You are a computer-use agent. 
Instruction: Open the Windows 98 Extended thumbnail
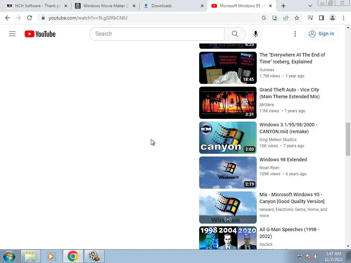pyautogui.click(x=228, y=173)
